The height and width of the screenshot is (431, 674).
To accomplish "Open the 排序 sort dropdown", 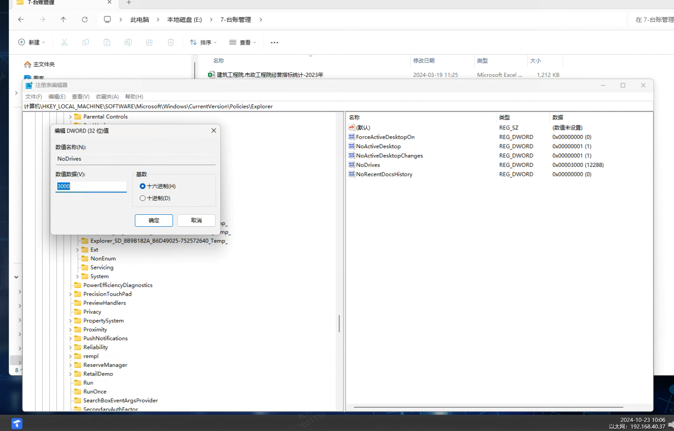I will tap(203, 42).
